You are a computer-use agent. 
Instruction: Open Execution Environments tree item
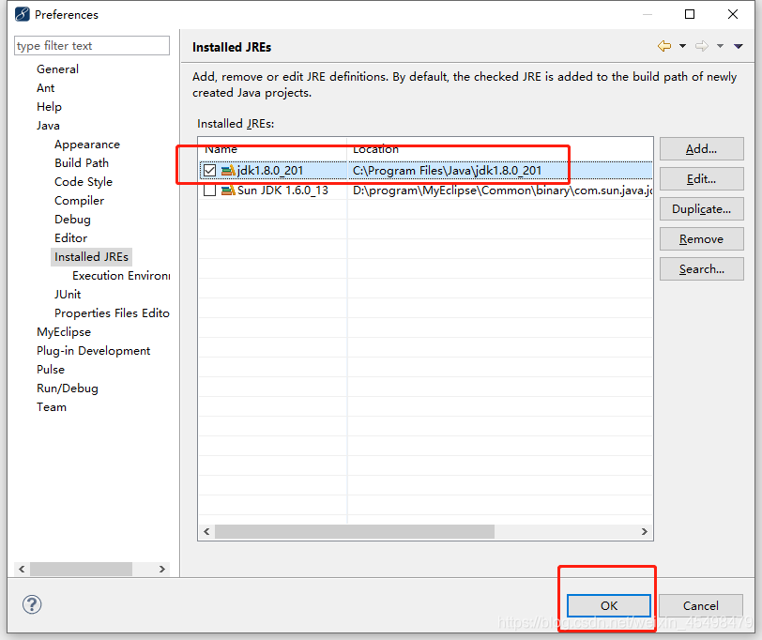[121, 276]
